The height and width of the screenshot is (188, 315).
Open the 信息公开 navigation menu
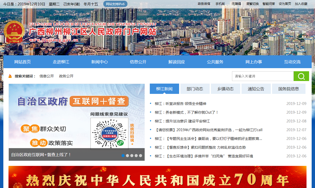[138, 62]
